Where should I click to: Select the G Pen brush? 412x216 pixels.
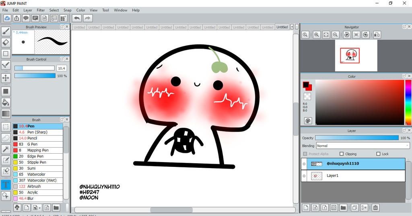tap(38, 144)
